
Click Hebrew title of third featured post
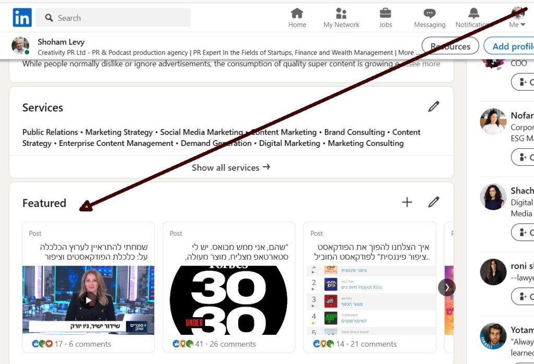[x=372, y=252]
